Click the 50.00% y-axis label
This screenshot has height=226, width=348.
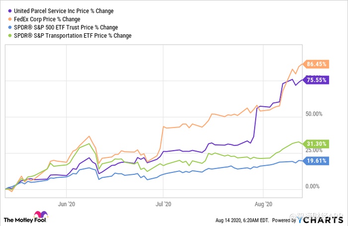tap(315, 114)
